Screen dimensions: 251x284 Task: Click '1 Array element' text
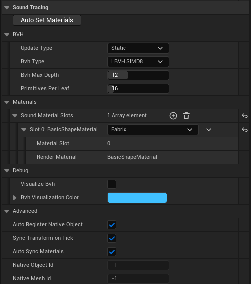pos(127,116)
